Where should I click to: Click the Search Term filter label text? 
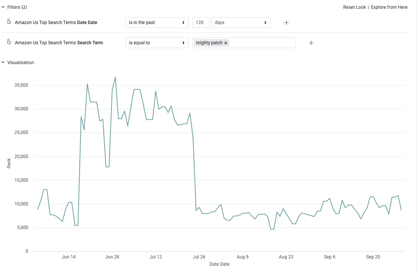59,43
